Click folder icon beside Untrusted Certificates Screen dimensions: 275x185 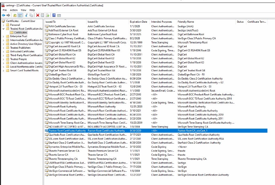coord(7,52)
